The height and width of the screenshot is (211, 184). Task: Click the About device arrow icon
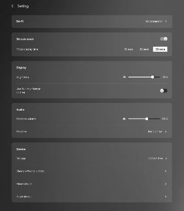(166, 184)
